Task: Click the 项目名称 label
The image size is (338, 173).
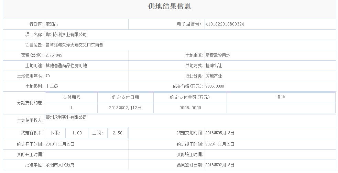Action: tap(34, 34)
